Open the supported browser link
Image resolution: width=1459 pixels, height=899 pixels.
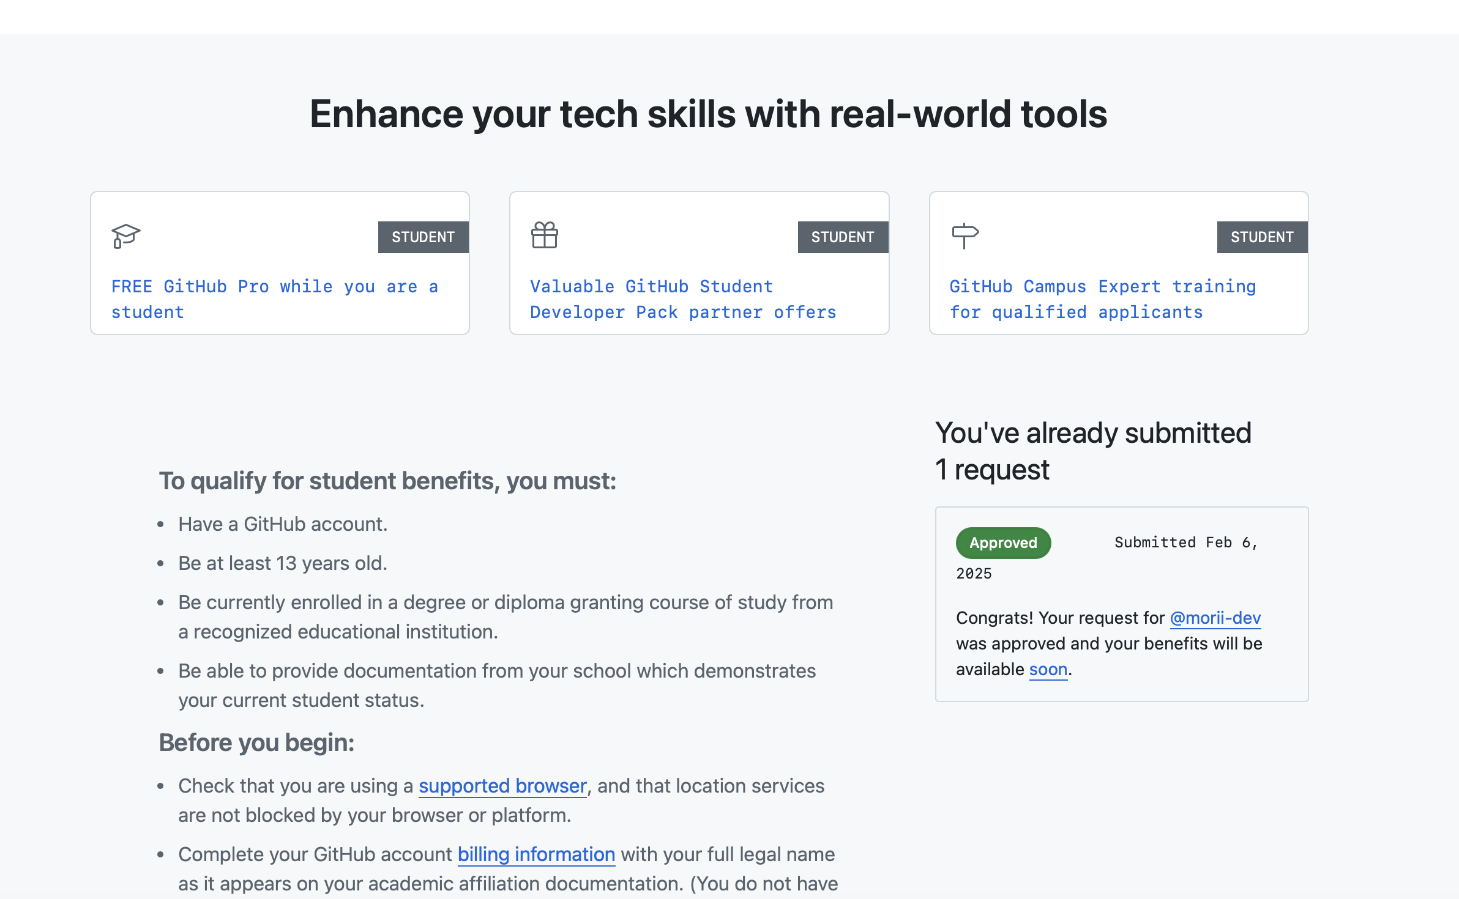coord(502,786)
